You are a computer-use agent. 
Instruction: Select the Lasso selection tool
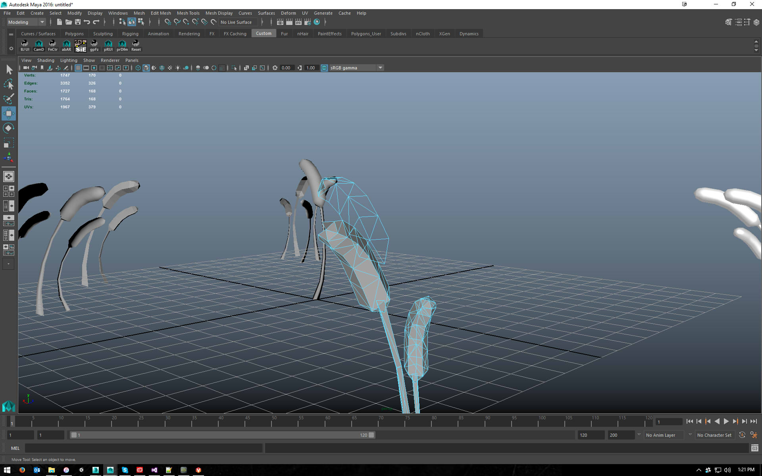coord(8,84)
